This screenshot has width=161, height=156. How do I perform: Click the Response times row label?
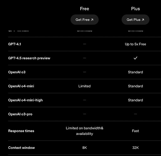tap(21, 131)
